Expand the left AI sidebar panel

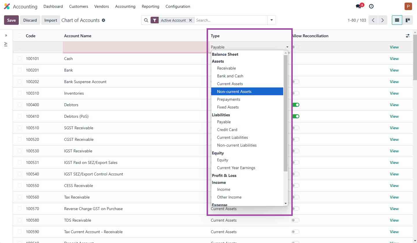6,35
